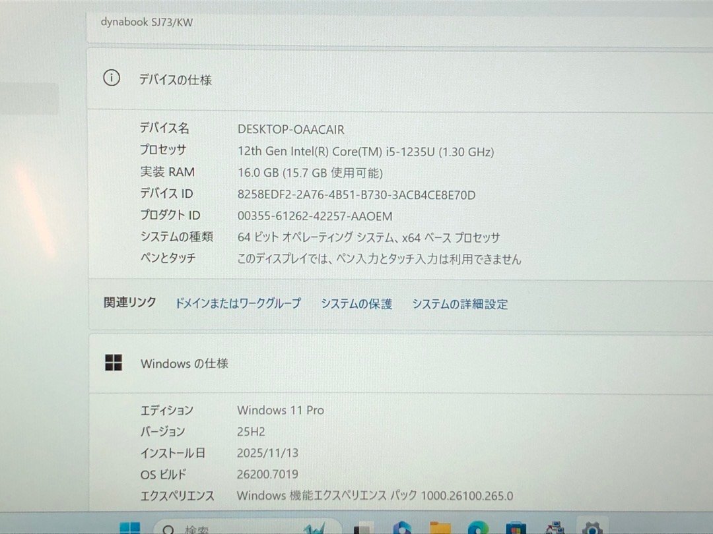Open the システムの保護 link

[356, 304]
